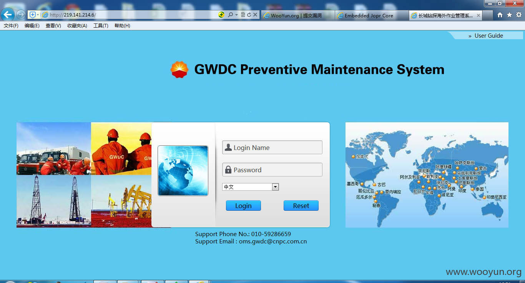Go back with the browser Back arrow
The width and height of the screenshot is (525, 283).
tap(8, 15)
